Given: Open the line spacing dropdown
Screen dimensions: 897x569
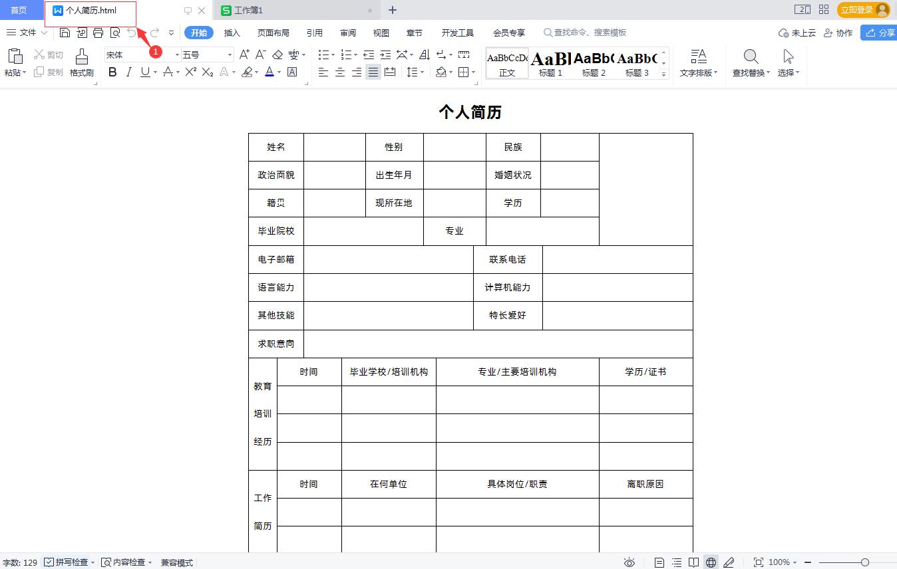Looking at the screenshot, I should 413,72.
